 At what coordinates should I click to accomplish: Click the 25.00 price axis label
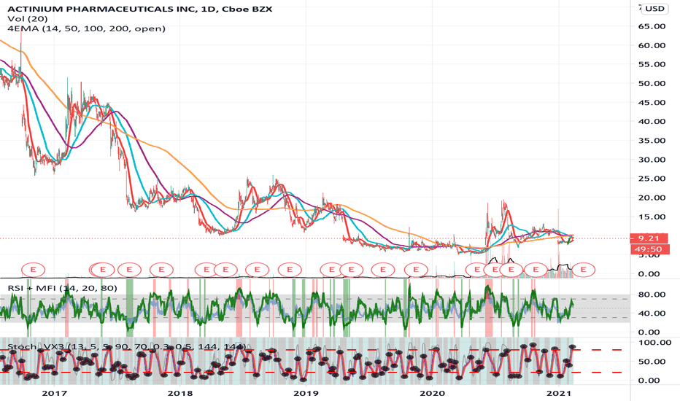click(652, 179)
